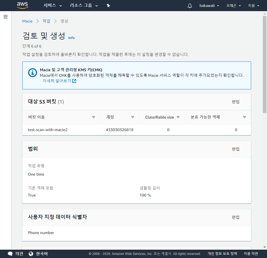Image resolution: width=267 pixels, height=258 pixels.
Task: Click the 단계 6 of 6 step text
Action: (32, 46)
